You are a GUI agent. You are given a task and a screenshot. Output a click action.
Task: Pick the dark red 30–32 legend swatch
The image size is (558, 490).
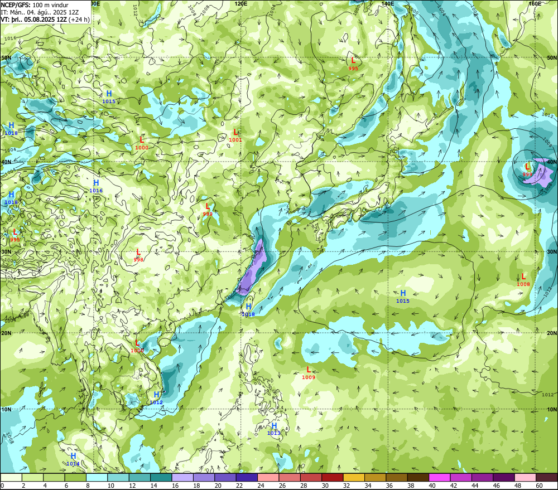coord(333,477)
